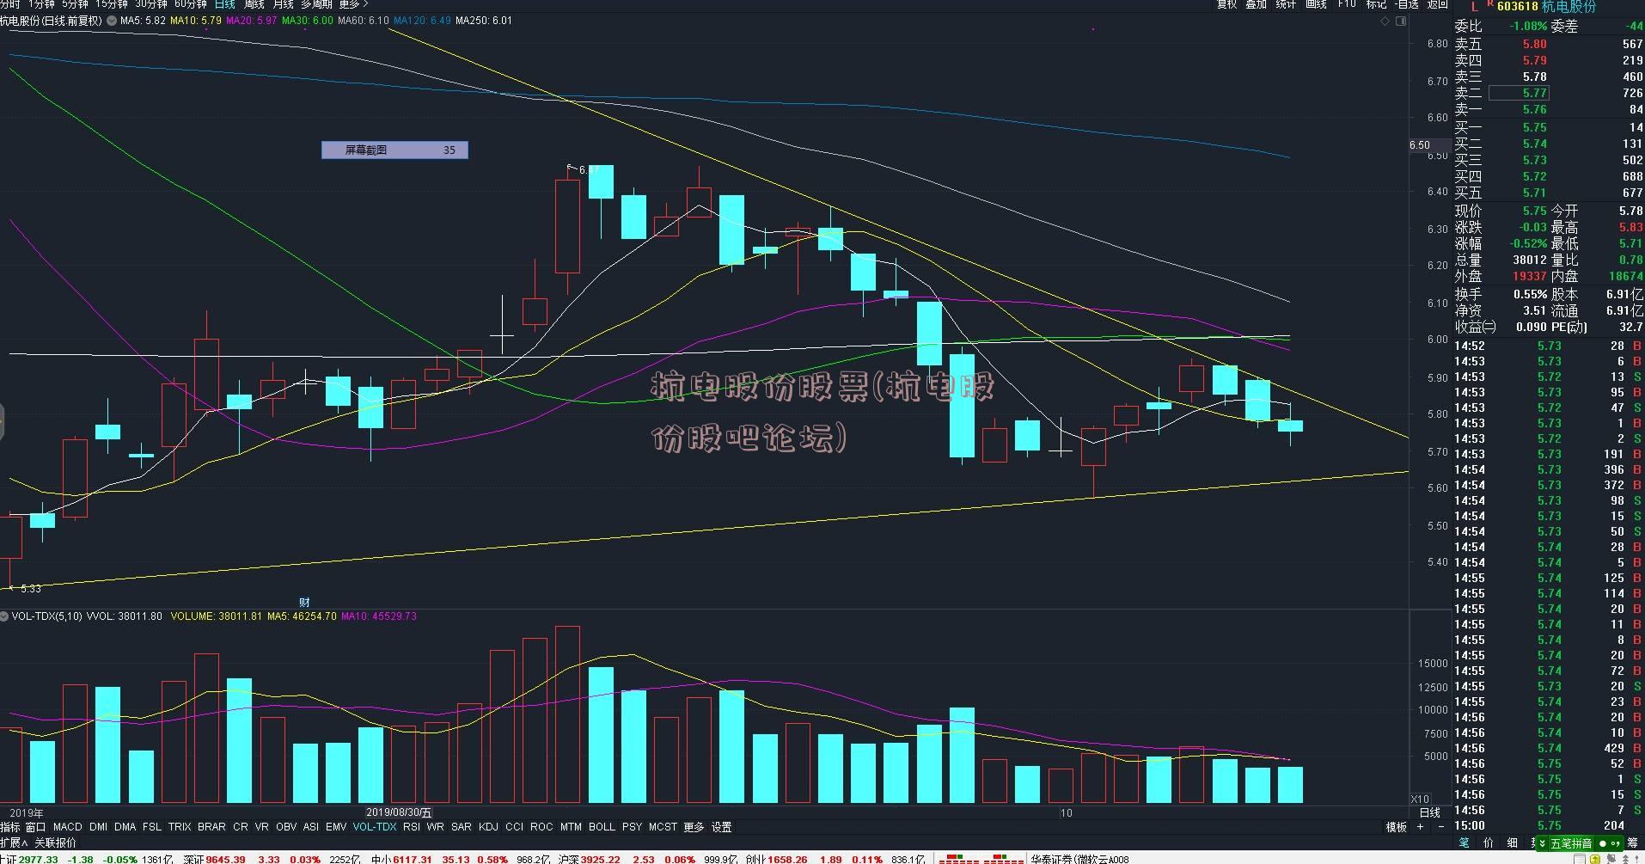Select the PSY indicator

(x=632, y=827)
